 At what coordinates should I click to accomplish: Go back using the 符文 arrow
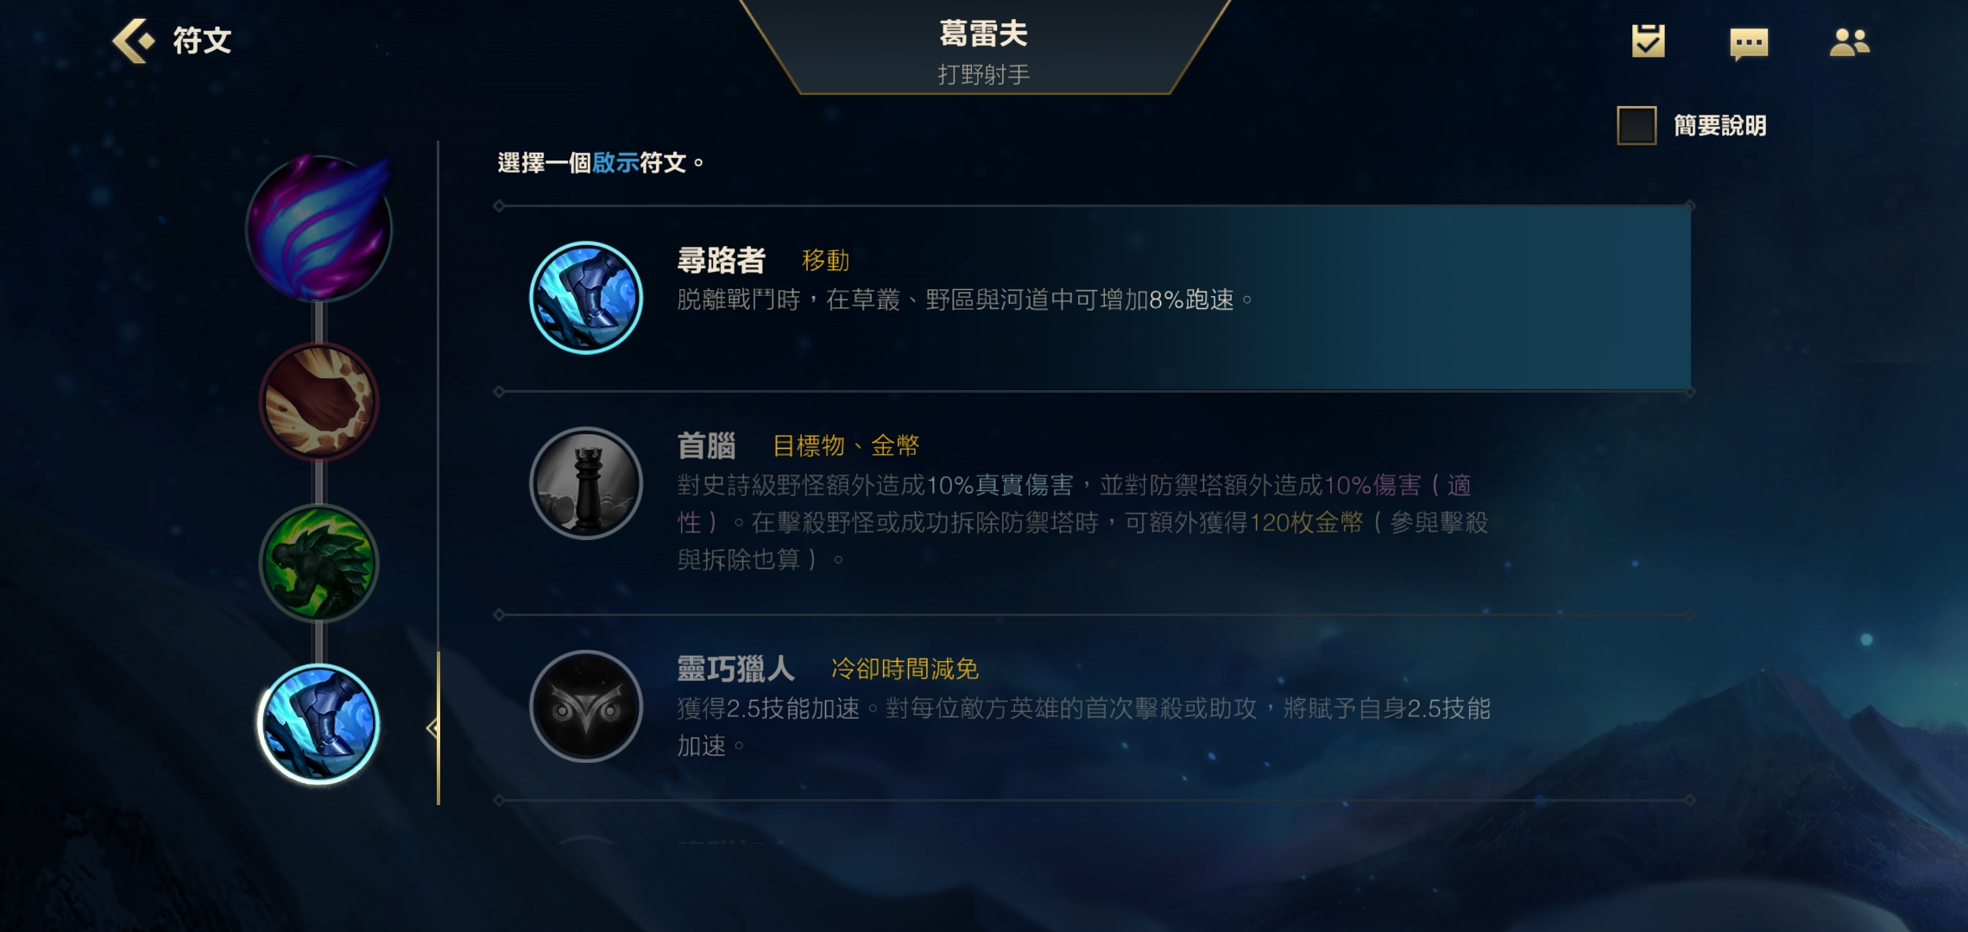[134, 41]
